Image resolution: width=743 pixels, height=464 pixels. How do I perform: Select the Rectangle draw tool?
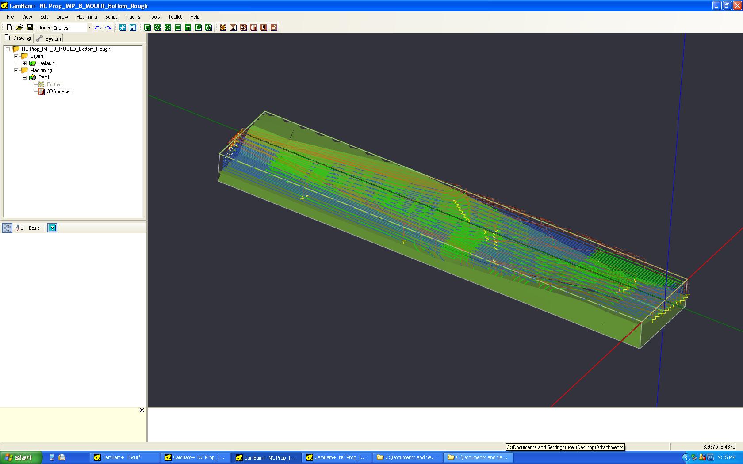[178, 27]
